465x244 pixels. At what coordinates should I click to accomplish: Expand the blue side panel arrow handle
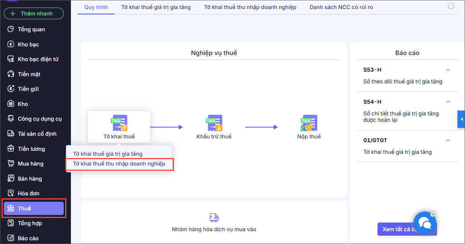(x=461, y=120)
